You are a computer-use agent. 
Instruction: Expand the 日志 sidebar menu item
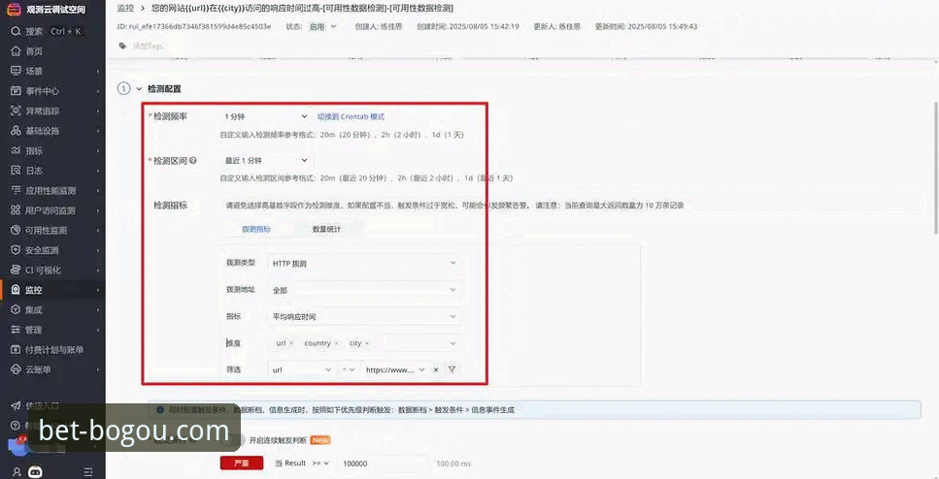coord(52,171)
